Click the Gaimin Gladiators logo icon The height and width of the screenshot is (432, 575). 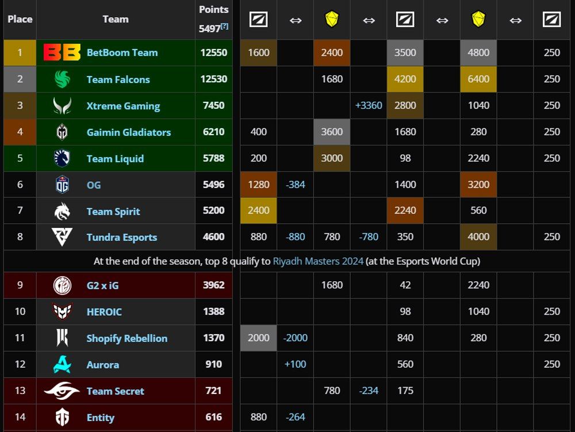pos(62,132)
